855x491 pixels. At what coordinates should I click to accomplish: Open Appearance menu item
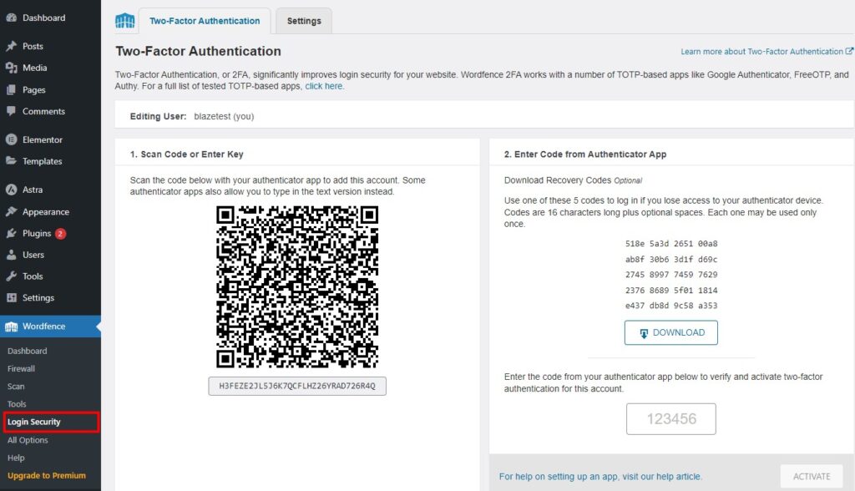[x=46, y=211]
